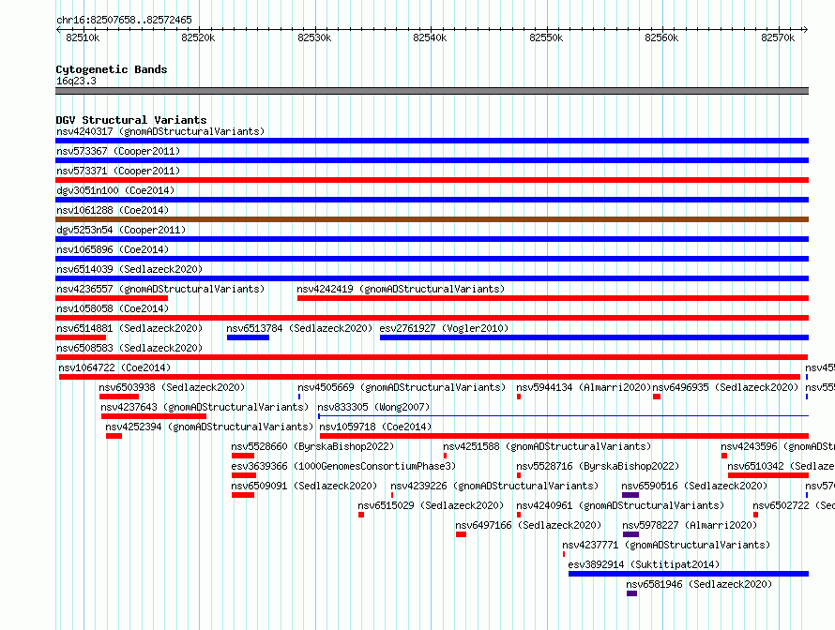The image size is (835, 630).
Task: Open the dgv5253n54 Cooper2011 label
Action: [x=121, y=230]
